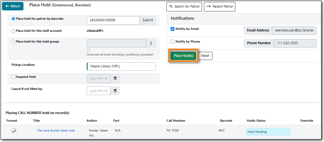Click the green Place Hold(s) button
Image resolution: width=324 pixels, height=142 pixels.
point(184,56)
